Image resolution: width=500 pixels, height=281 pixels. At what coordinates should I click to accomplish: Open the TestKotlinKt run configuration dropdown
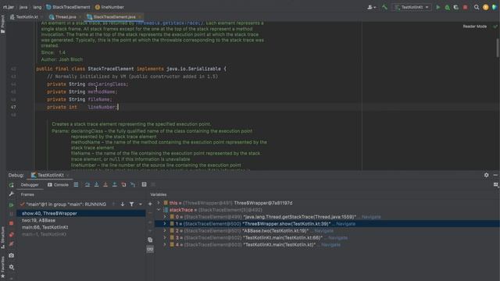click(412, 7)
